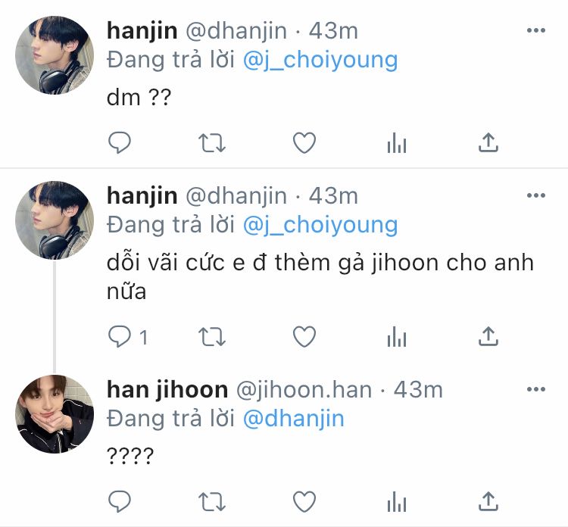Image resolution: width=568 pixels, height=527 pixels.
Task: Share the 'dỗi vãi cức' tweet
Action: pyautogui.click(x=488, y=336)
